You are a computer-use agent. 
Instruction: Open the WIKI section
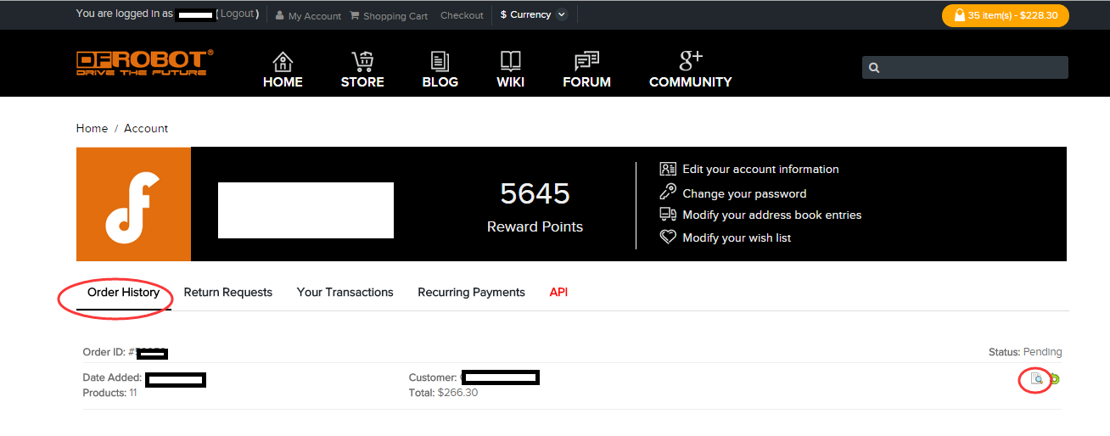[x=510, y=70]
